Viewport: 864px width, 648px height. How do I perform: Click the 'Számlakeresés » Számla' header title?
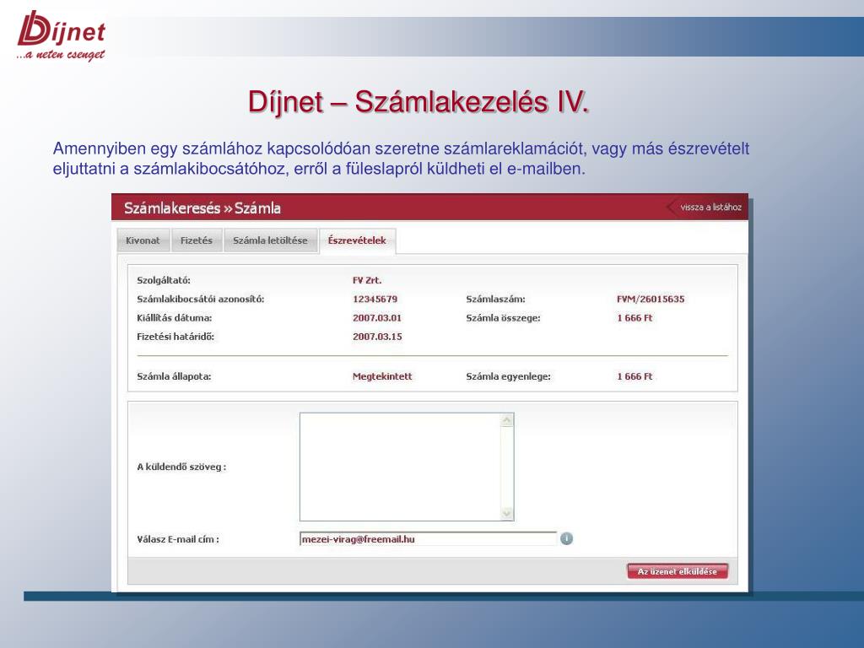pos(202,208)
